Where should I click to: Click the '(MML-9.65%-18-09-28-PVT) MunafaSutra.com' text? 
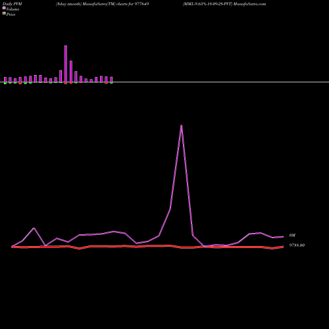(224, 4)
